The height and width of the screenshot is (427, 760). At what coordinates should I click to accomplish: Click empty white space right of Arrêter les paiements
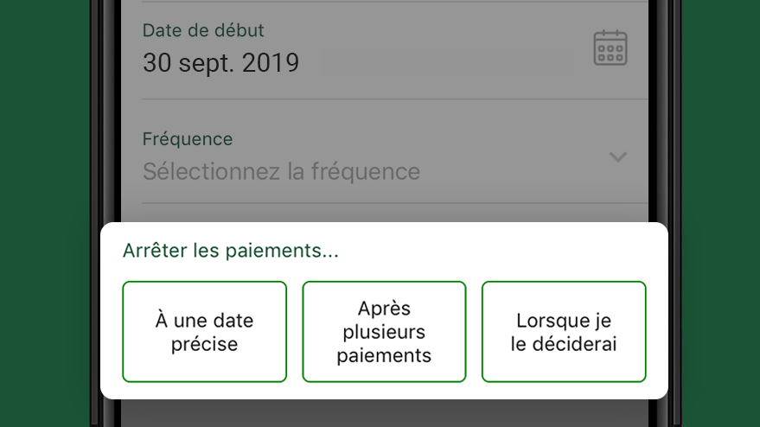pos(499,251)
